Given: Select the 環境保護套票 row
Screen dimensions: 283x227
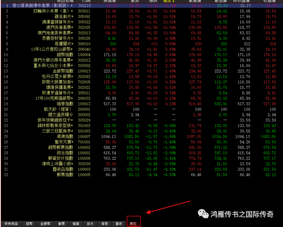Looking at the screenshot, I should pyautogui.click(x=142, y=87).
